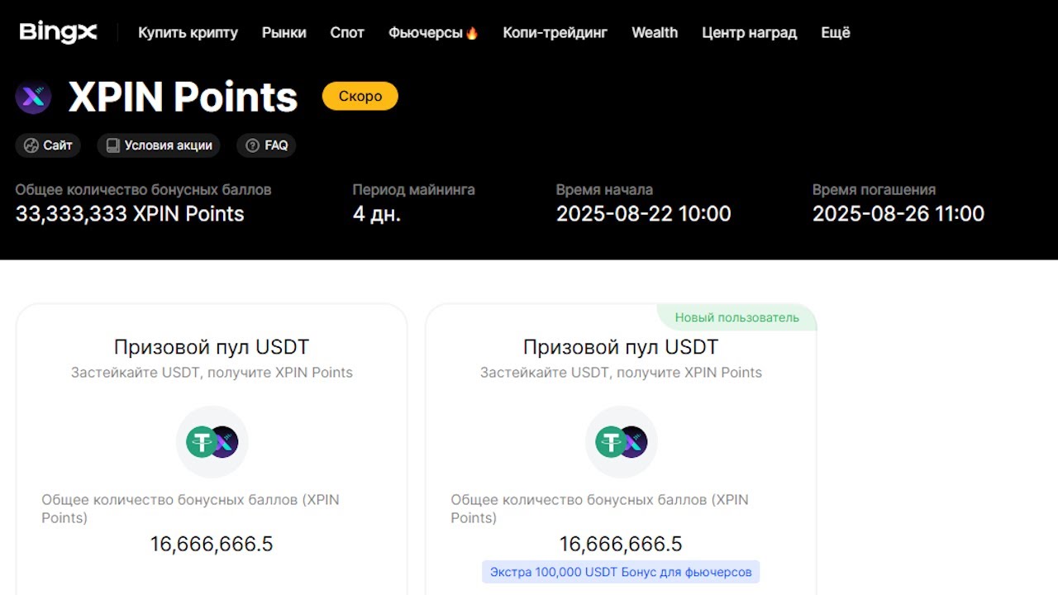This screenshot has width=1058, height=595.
Task: Click the XPIN token logo icon
Action: 34,98
